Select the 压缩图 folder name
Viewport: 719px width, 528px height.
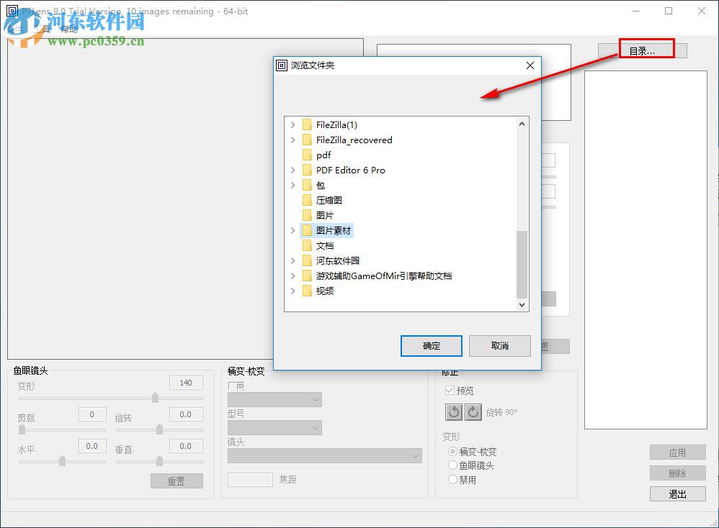(329, 200)
